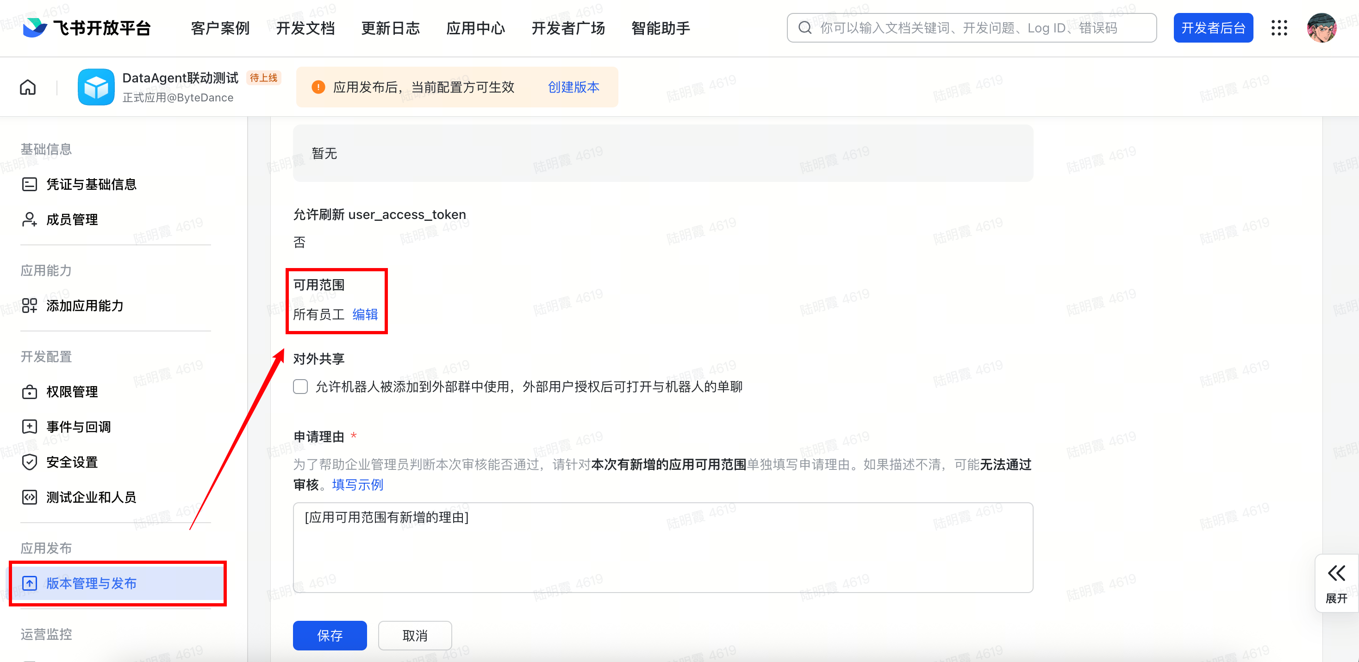The height and width of the screenshot is (662, 1359).
Task: Focus the 申请理由 text area
Action: click(663, 547)
